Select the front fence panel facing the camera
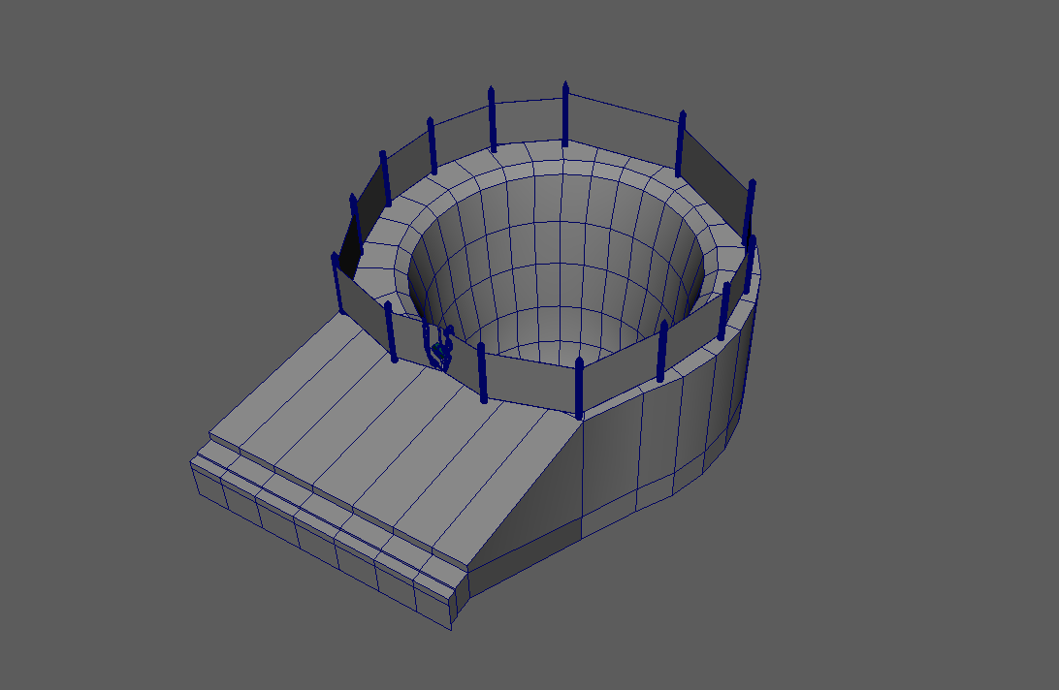Image resolution: width=1059 pixels, height=690 pixels. 529,380
